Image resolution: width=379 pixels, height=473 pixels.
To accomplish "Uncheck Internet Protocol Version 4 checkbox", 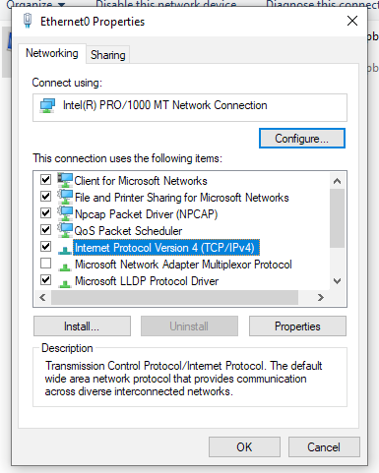I will tap(45, 247).
